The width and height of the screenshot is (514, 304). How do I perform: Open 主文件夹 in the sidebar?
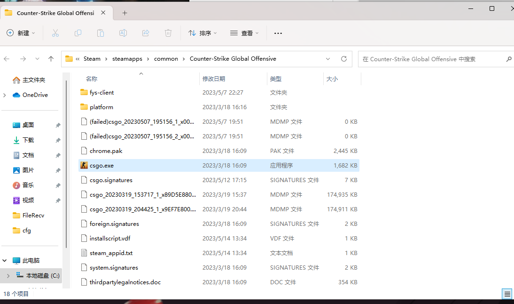[x=29, y=80]
